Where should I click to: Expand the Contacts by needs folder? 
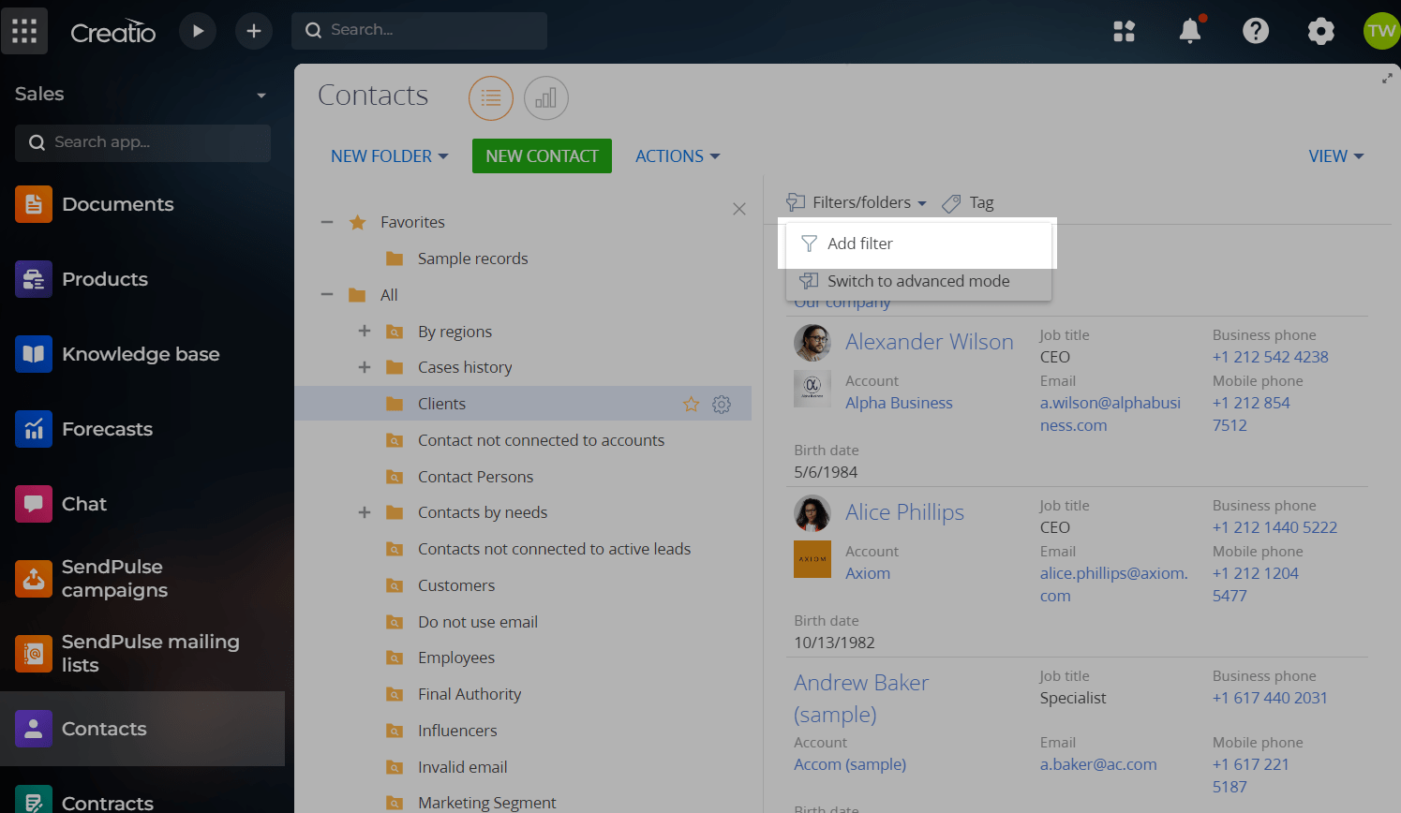365,512
